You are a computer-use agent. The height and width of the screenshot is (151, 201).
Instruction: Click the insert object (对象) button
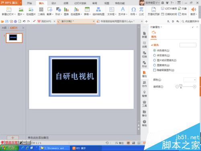tap(183, 8)
